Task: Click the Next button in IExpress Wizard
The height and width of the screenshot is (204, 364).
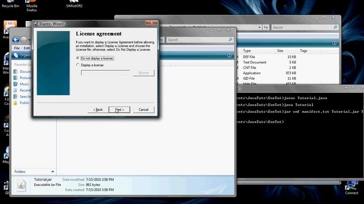Action: [119, 109]
